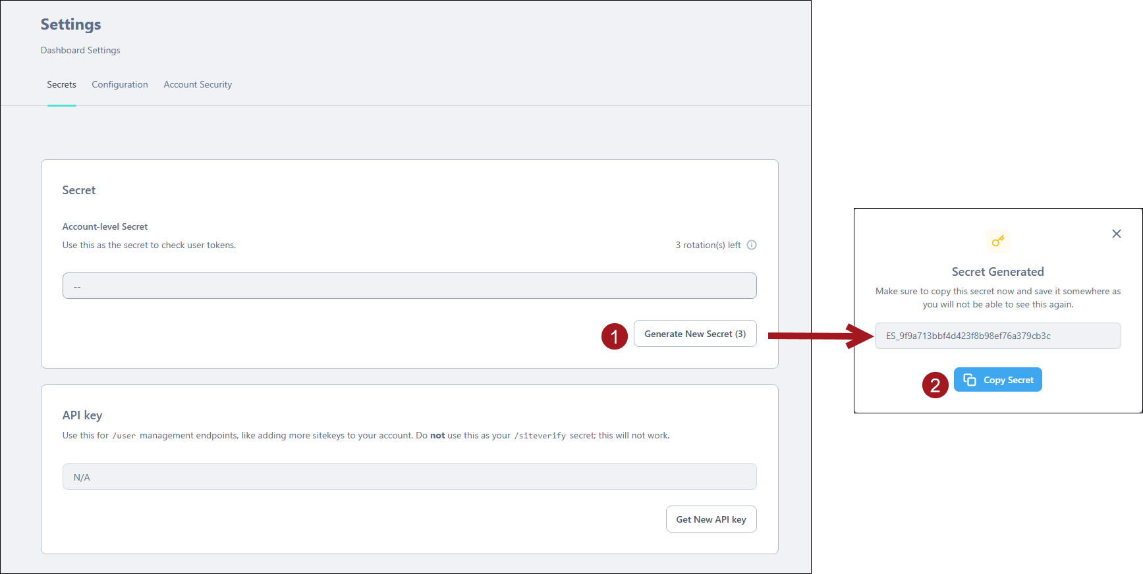Go to the Account Security tab
Image resolution: width=1143 pixels, height=574 pixels.
pos(198,84)
